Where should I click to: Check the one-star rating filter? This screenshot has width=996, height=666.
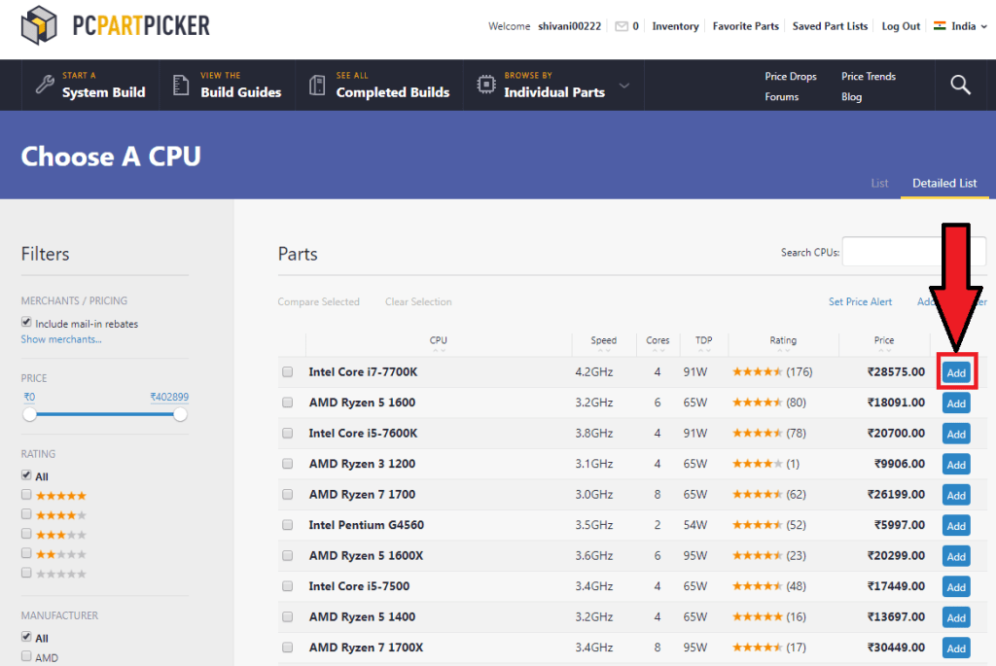tap(26, 573)
